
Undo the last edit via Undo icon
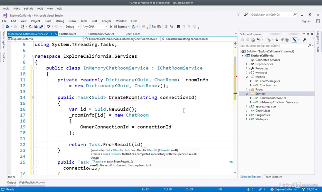[x=48, y=27]
